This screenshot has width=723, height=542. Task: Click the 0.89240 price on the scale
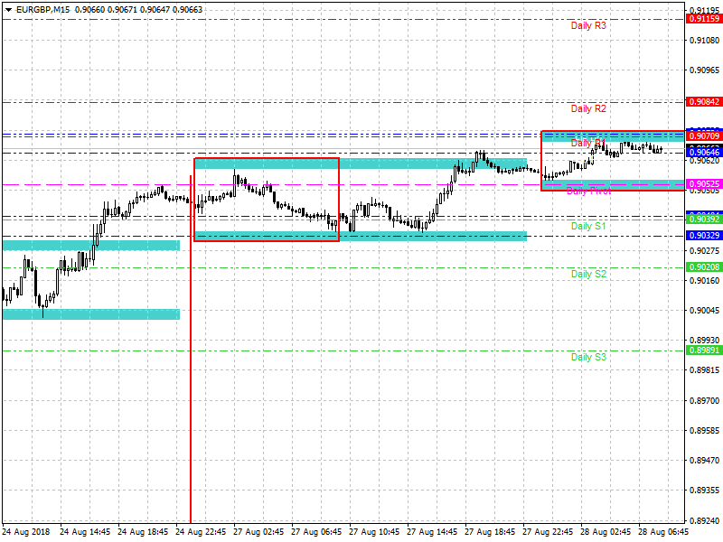[703, 520]
